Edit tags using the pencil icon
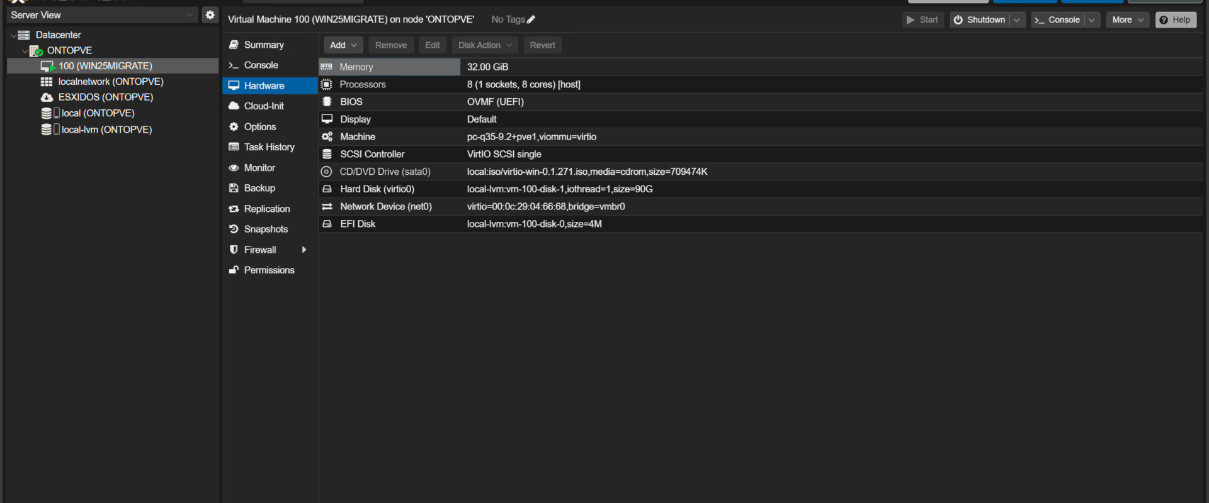 point(531,19)
